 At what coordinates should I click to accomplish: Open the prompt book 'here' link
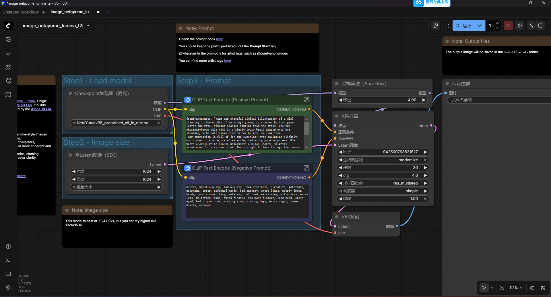219,39
